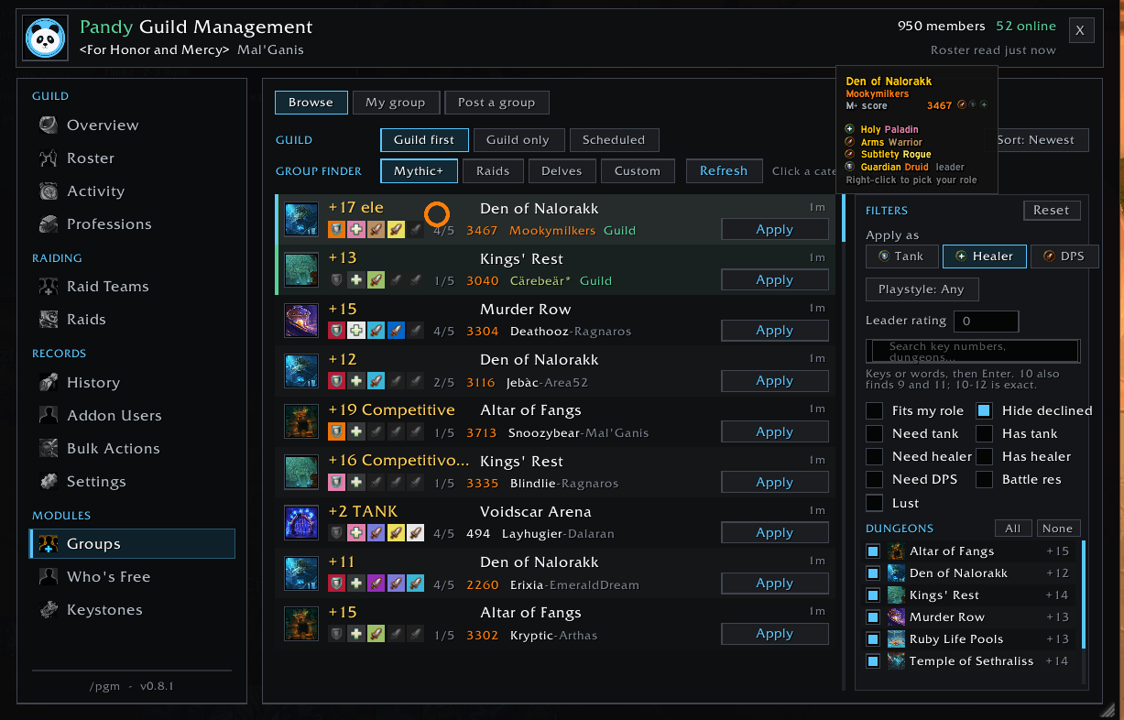Click the Roster sidebar icon

49,158
